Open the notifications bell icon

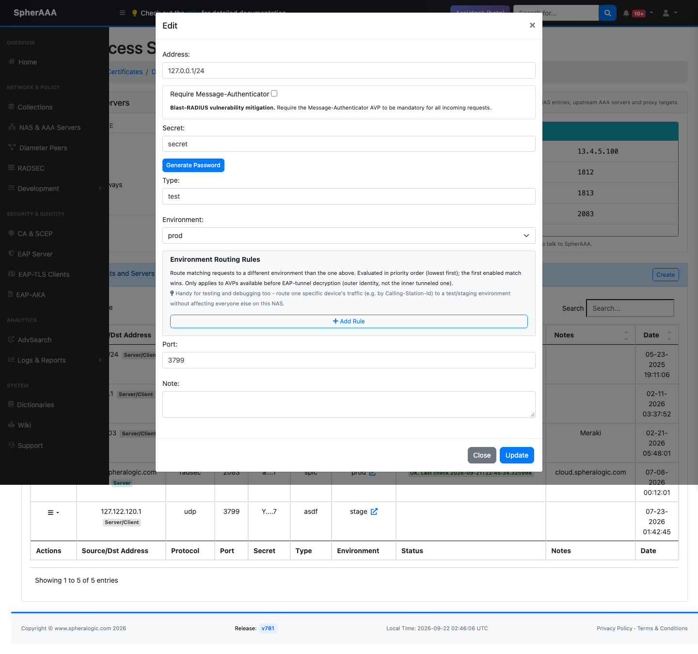pyautogui.click(x=626, y=13)
